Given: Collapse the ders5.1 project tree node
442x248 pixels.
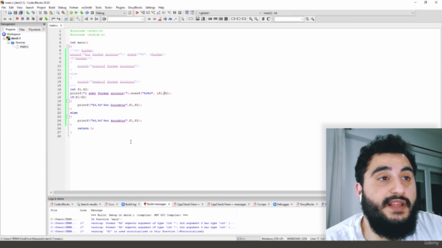Looking at the screenshot, I should pos(4,39).
